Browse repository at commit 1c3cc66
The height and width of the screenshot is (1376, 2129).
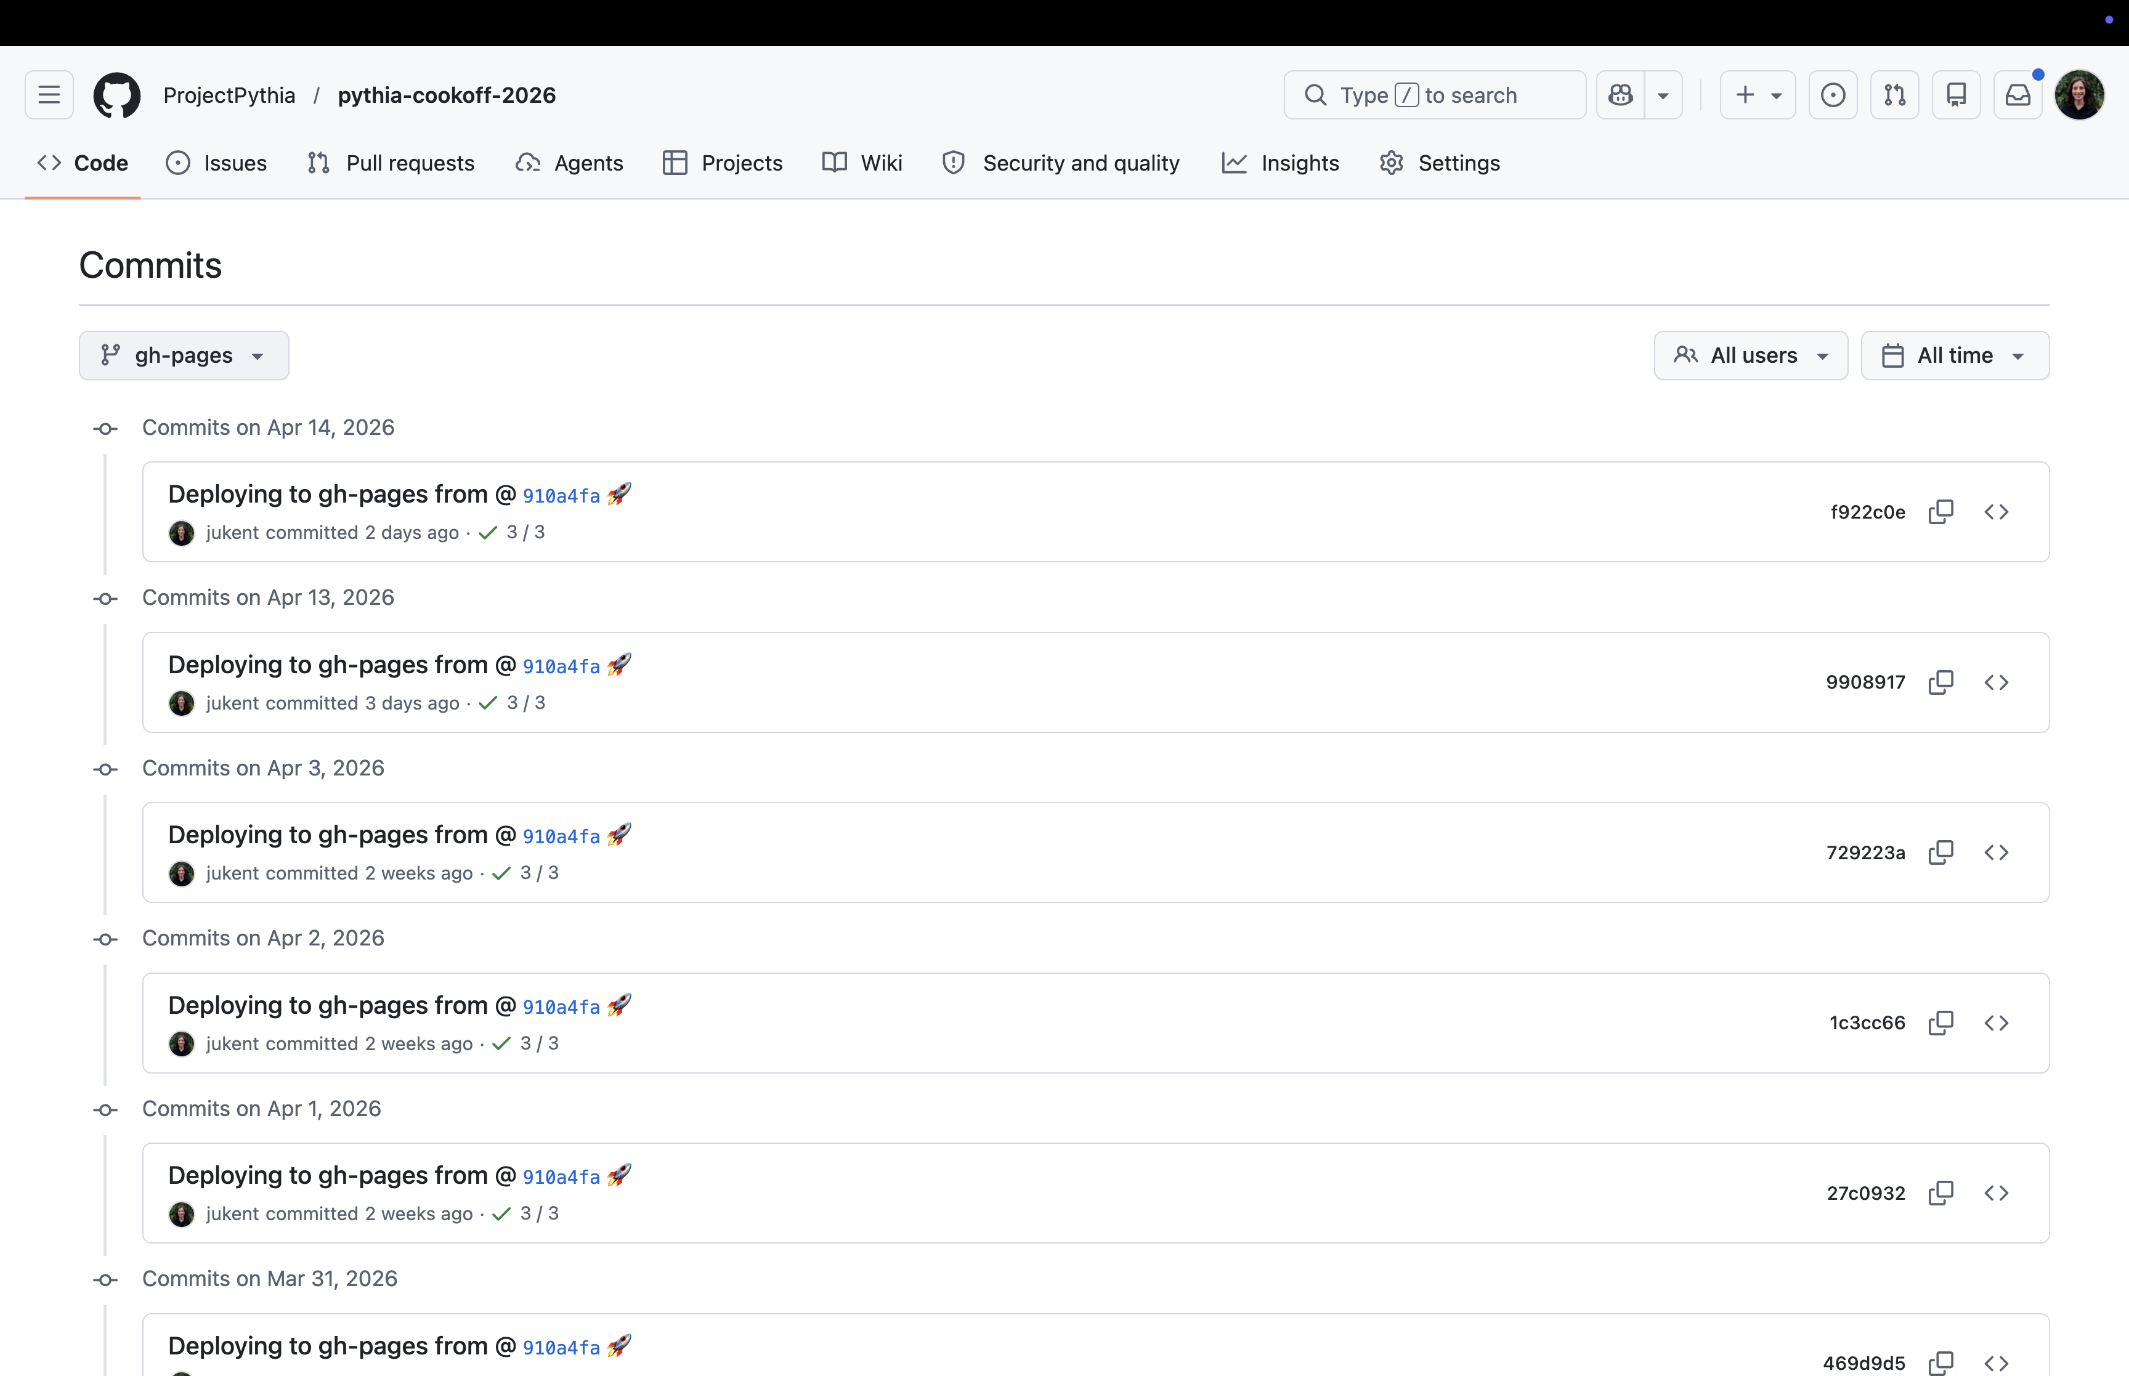[x=1997, y=1023]
